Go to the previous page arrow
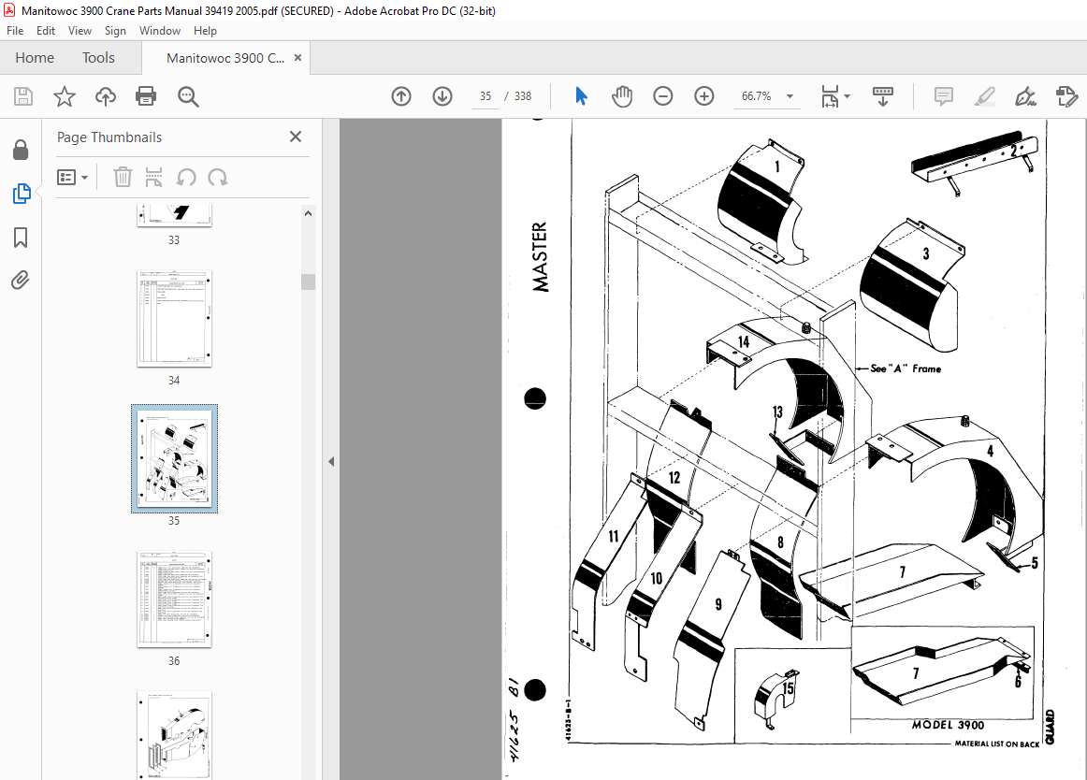1087x780 pixels. [x=401, y=96]
